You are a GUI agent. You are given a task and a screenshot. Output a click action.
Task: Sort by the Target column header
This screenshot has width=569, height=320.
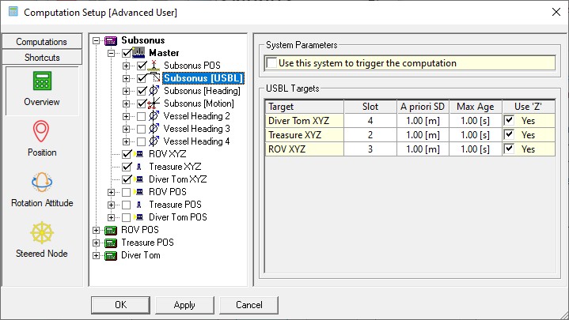click(x=305, y=107)
